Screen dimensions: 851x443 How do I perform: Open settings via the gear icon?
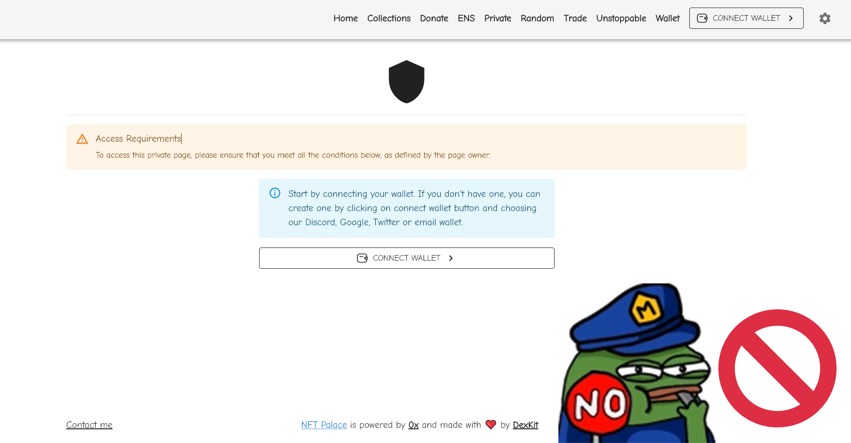coord(825,18)
